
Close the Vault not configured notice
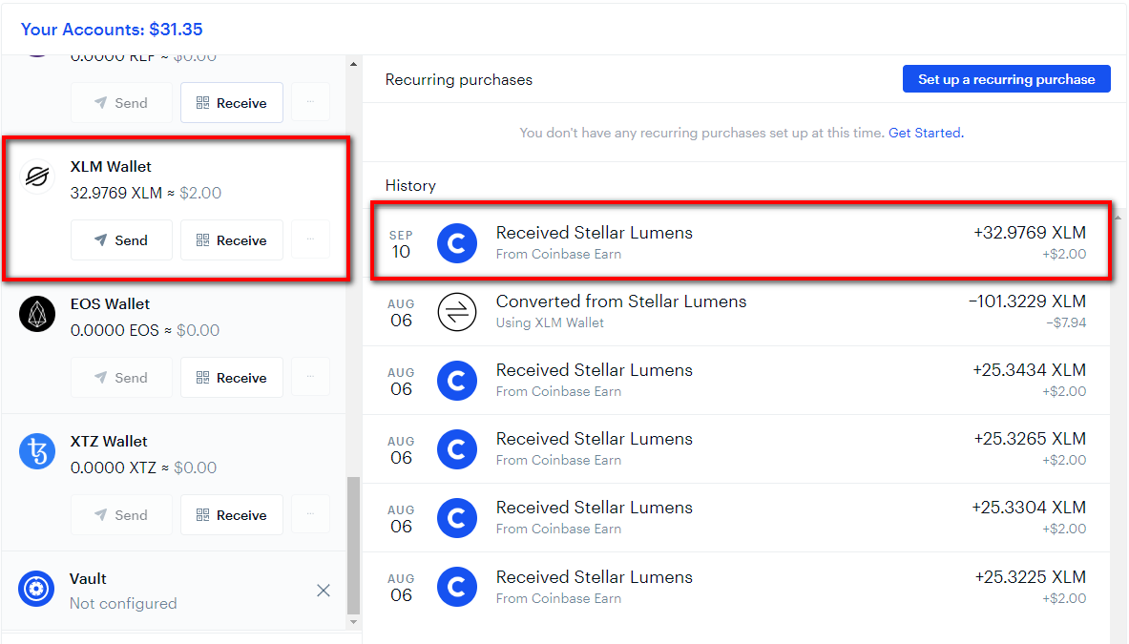pyautogui.click(x=324, y=591)
